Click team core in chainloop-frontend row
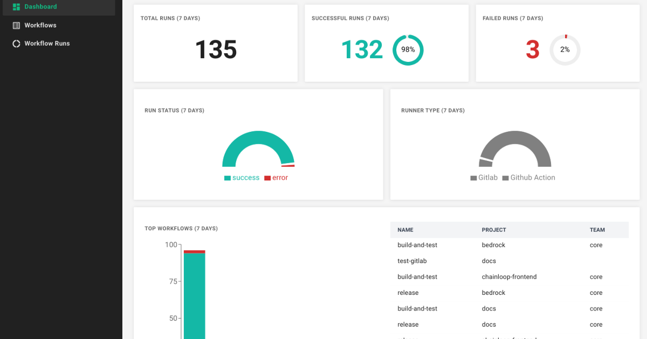Screen dimensions: 647x339 tap(596, 277)
